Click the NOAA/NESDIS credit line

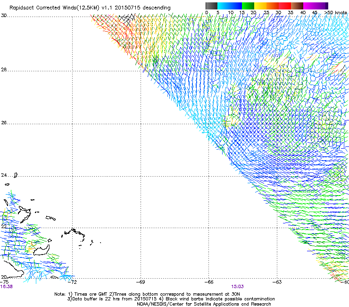204,304
